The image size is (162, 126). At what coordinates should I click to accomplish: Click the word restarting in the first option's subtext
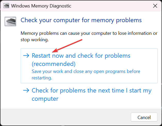41,78
